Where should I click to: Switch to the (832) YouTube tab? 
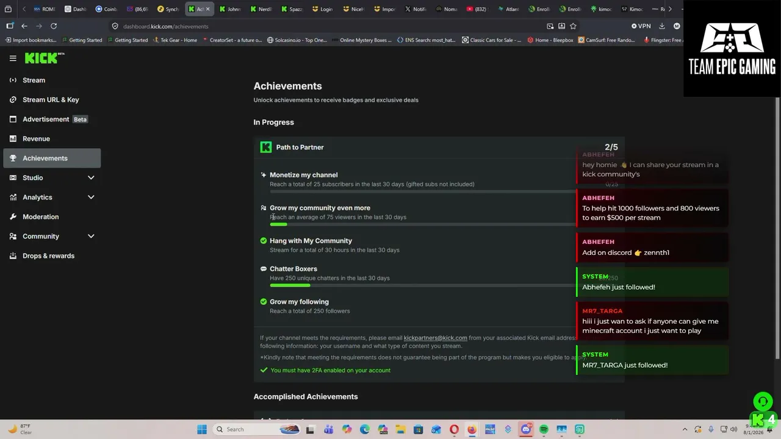coord(477,9)
